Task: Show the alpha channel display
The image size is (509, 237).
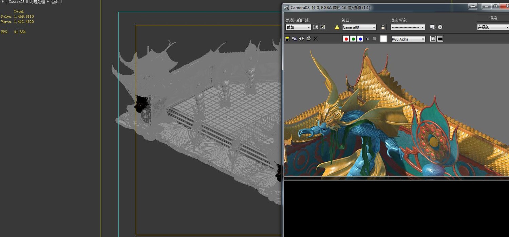Action: pos(367,39)
